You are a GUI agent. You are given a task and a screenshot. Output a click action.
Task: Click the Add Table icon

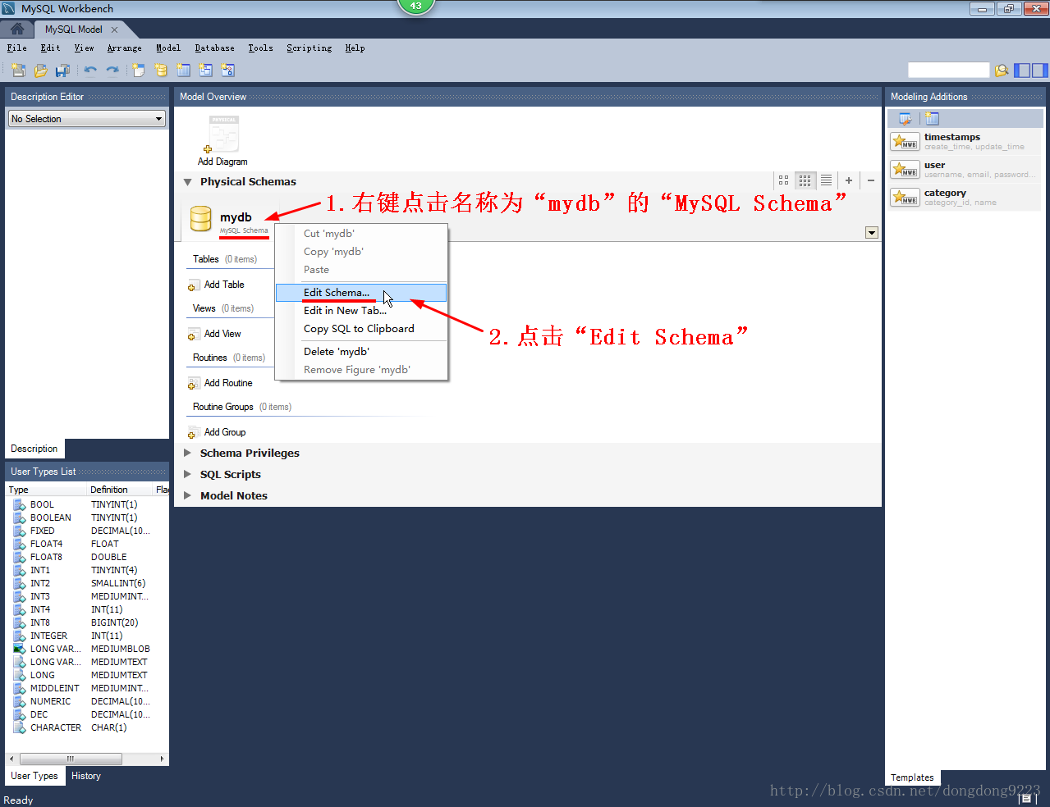[x=193, y=285]
